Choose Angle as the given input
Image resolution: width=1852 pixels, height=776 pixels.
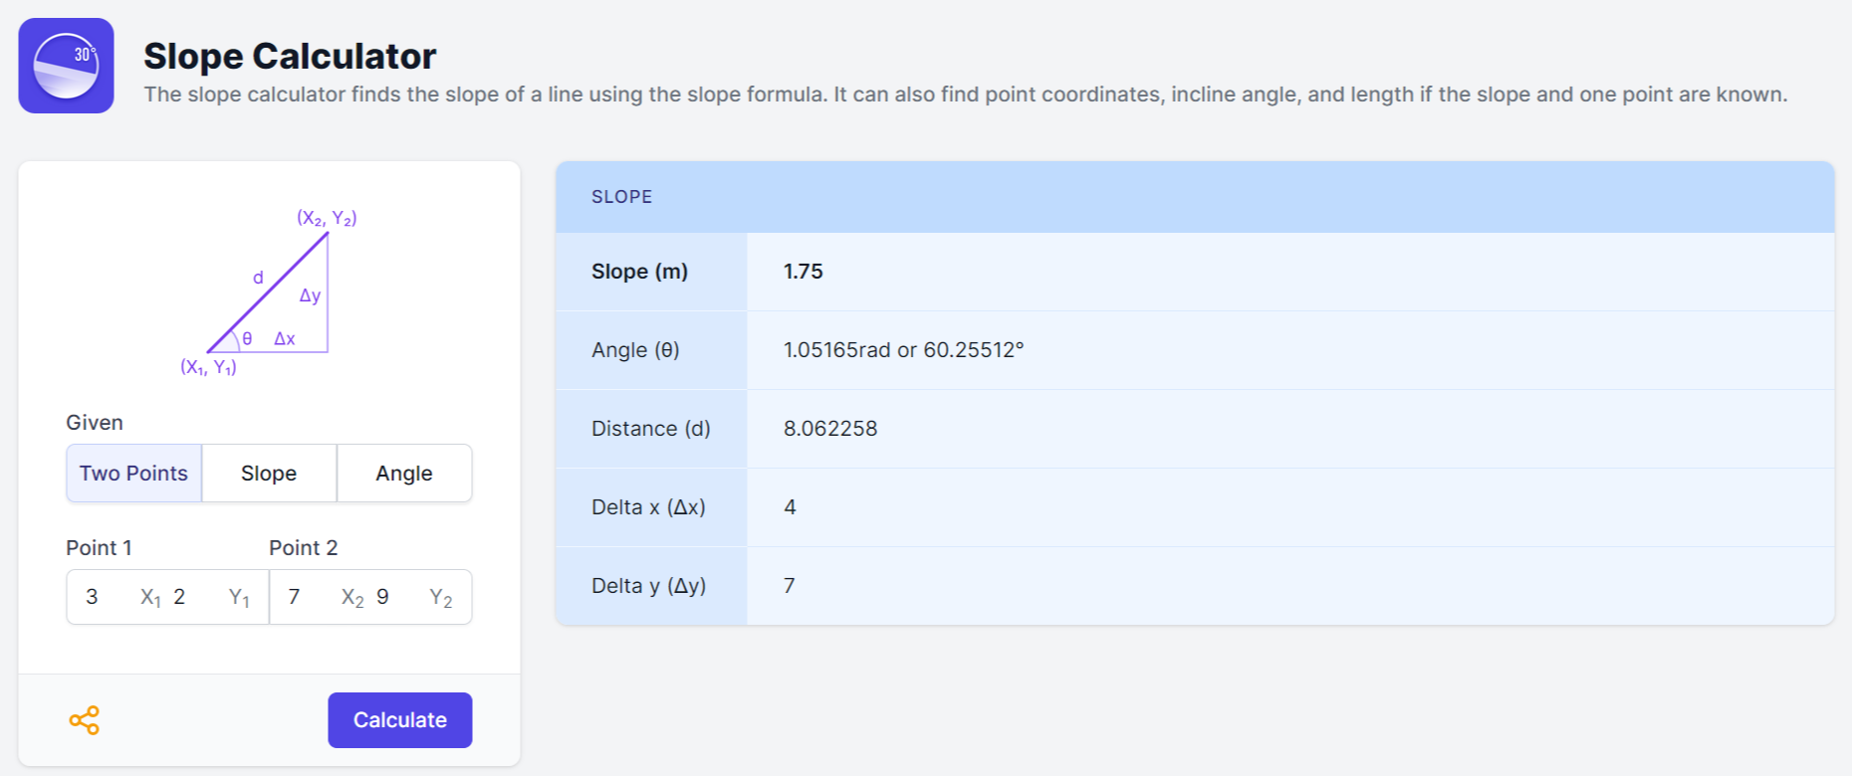[403, 474]
